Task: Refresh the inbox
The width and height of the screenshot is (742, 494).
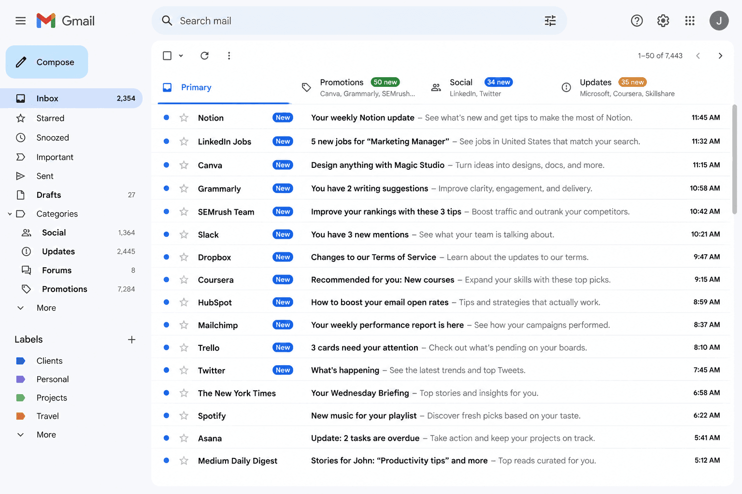Action: [205, 55]
